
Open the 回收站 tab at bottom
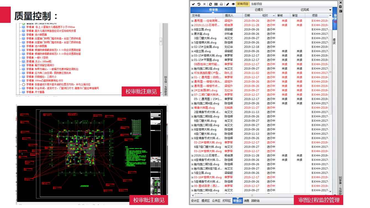click(255, 201)
